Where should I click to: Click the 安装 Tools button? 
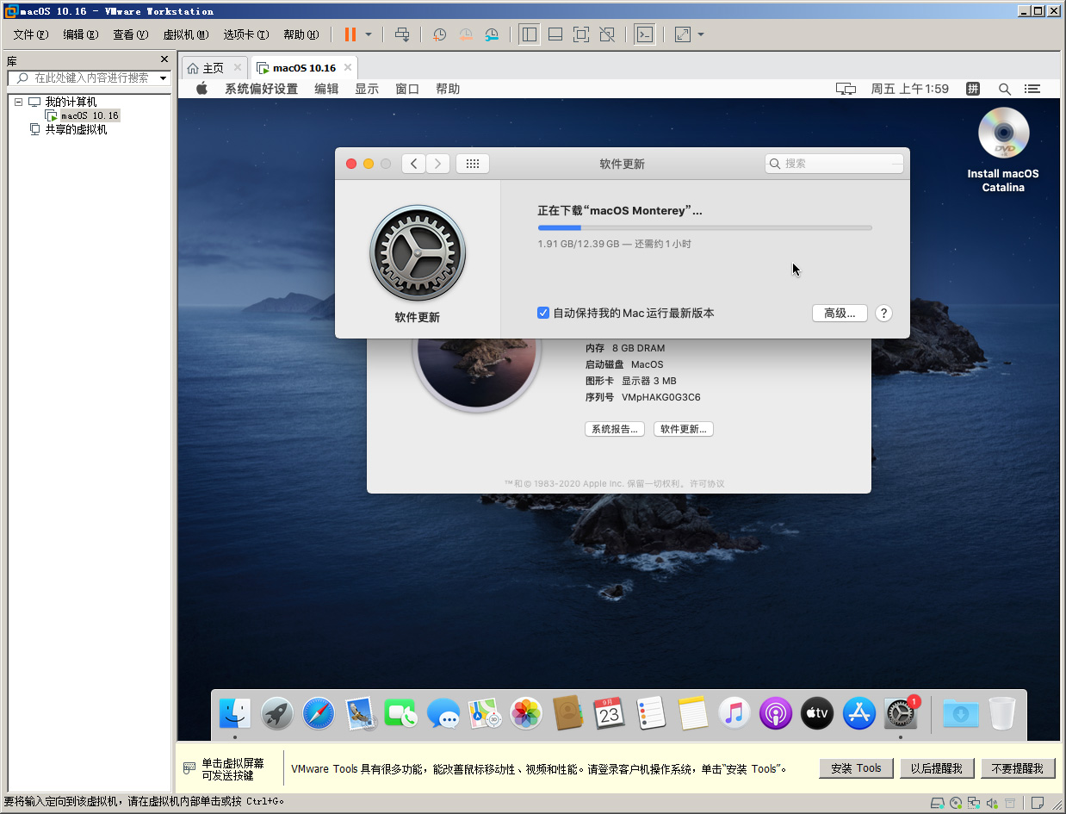pyautogui.click(x=856, y=768)
